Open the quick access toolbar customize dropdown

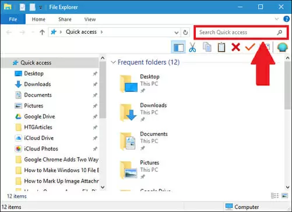(40, 8)
